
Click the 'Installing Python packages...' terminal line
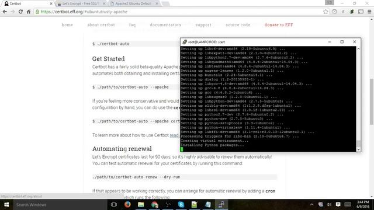[212, 145]
